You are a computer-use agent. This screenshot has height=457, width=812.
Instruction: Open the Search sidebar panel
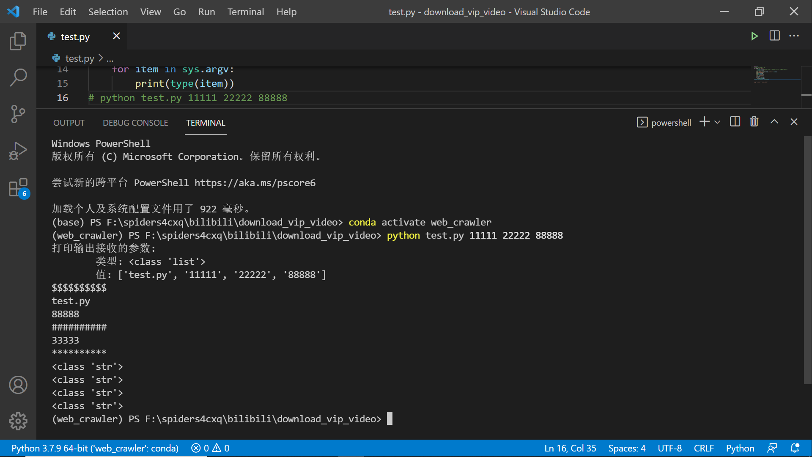(18, 77)
